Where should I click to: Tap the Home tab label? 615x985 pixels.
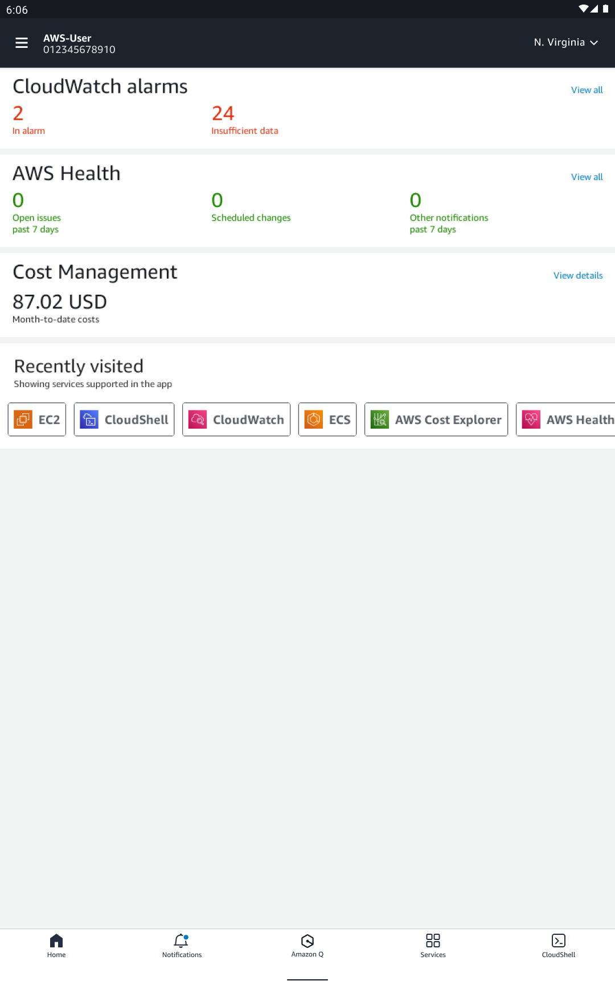pos(56,955)
